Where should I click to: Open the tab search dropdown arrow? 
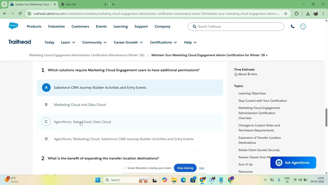pyautogui.click(x=4, y=4)
